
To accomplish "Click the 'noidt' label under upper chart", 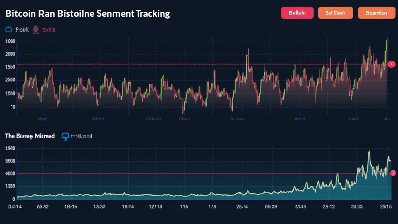I will point(353,119).
